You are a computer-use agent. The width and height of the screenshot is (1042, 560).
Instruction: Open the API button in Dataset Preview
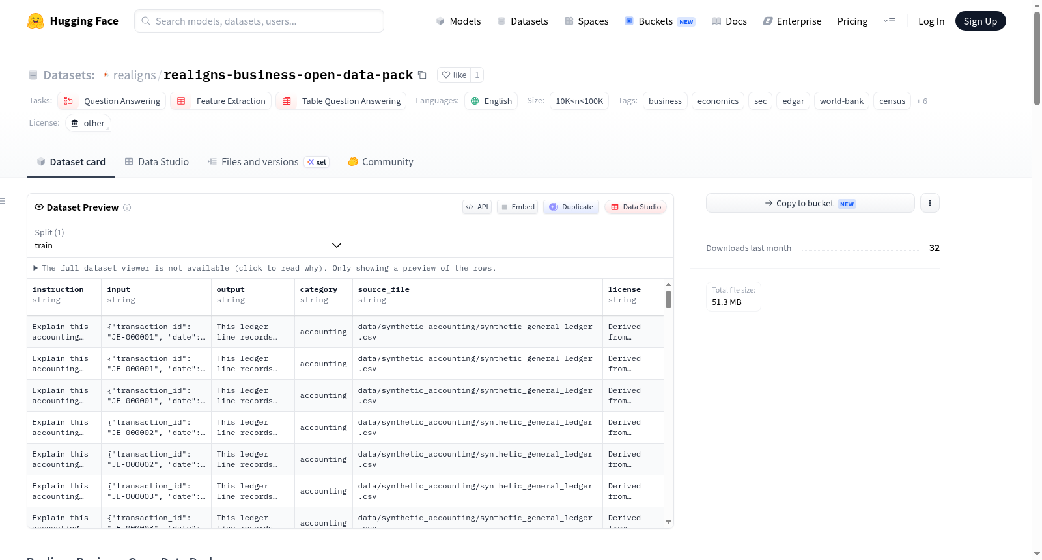(477, 207)
